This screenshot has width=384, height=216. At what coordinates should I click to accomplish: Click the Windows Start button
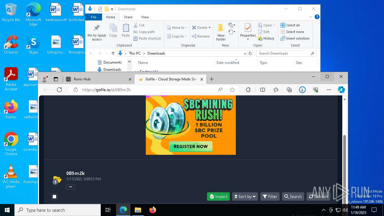coord(7,210)
